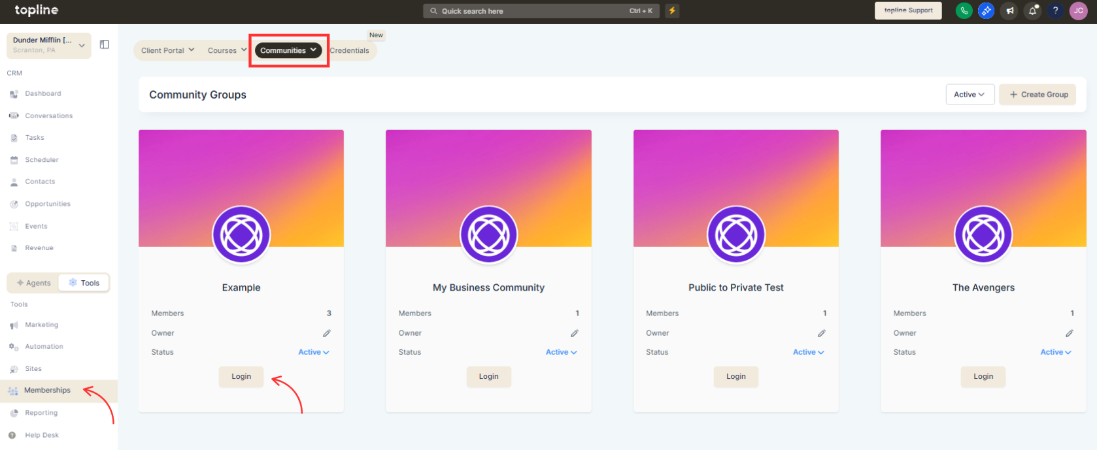Change Example group Active status dropdown

tap(314, 352)
